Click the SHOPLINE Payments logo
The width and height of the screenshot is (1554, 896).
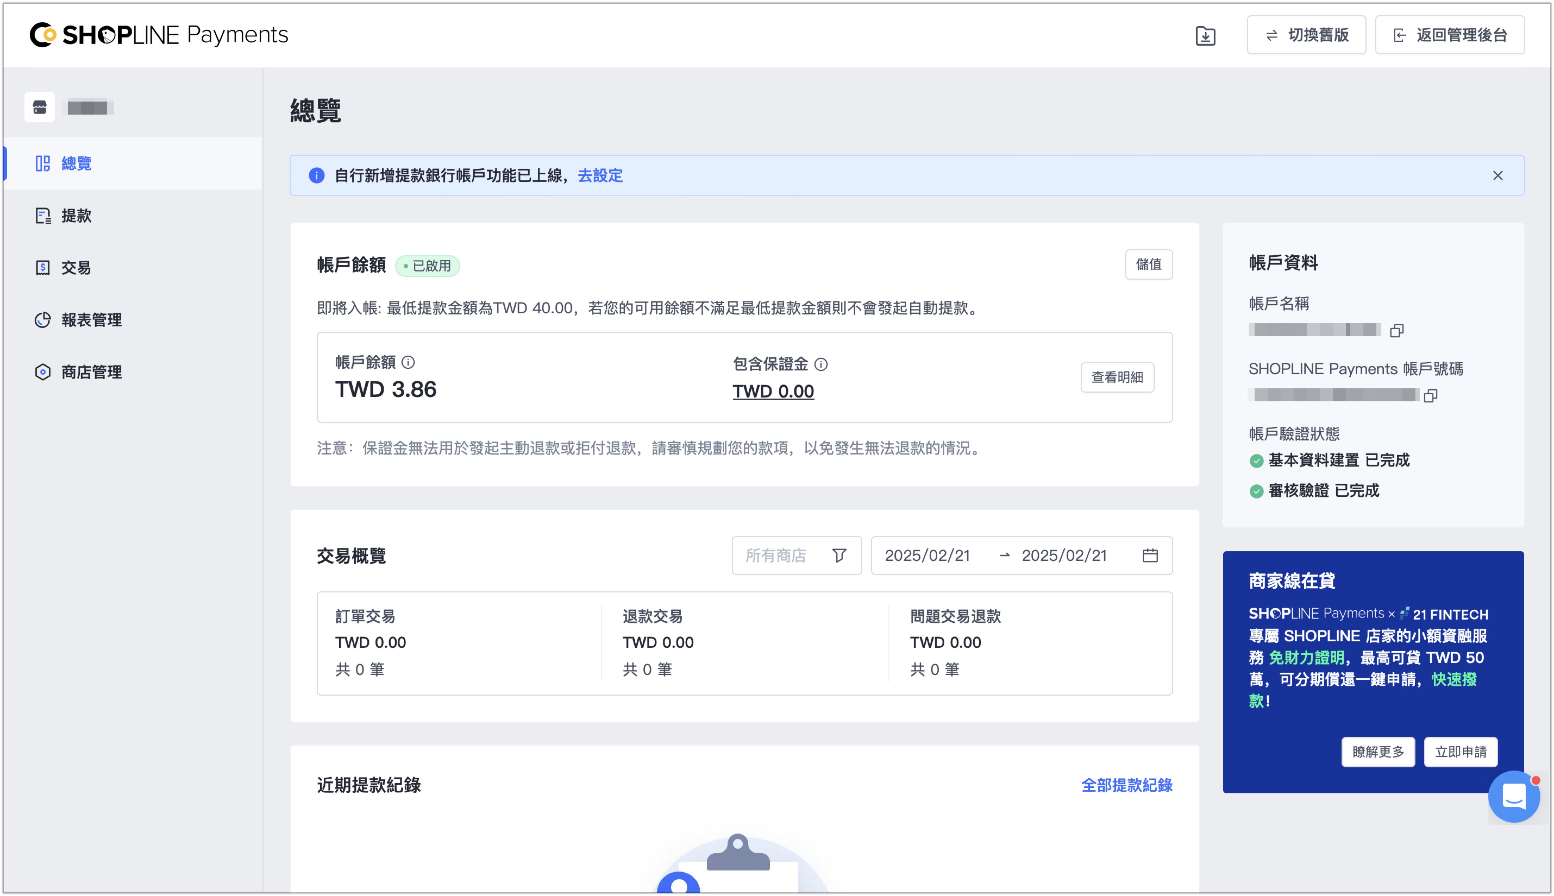coord(159,35)
